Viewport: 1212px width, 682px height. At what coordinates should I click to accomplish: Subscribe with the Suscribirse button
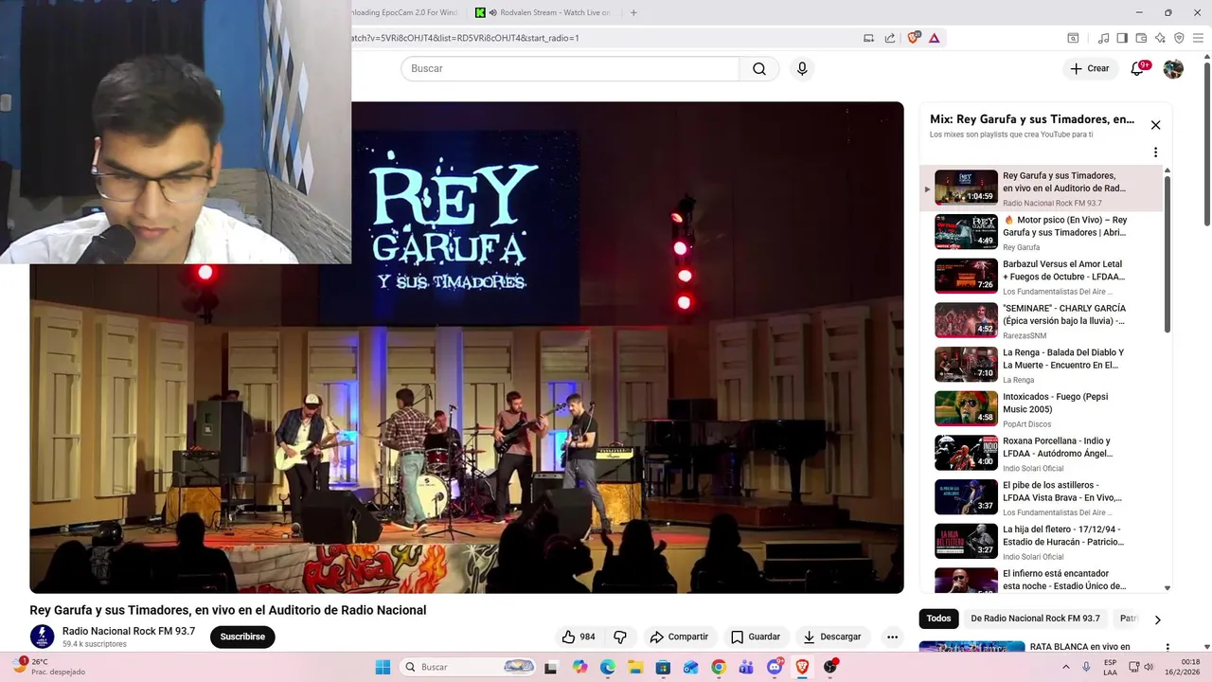(x=242, y=637)
